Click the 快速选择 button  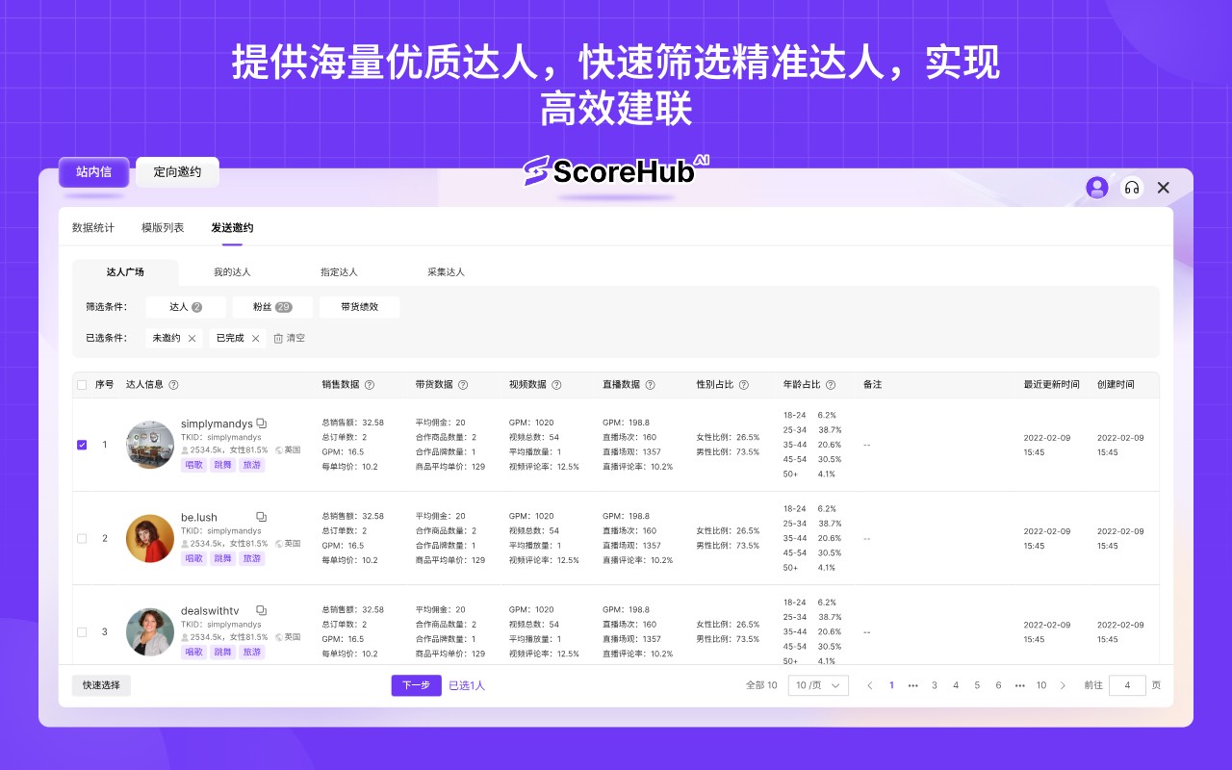pyautogui.click(x=100, y=684)
